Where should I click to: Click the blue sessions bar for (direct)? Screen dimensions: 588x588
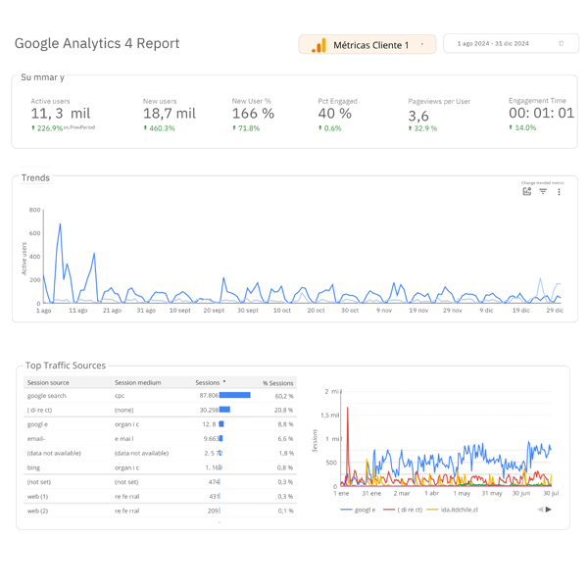click(x=224, y=410)
